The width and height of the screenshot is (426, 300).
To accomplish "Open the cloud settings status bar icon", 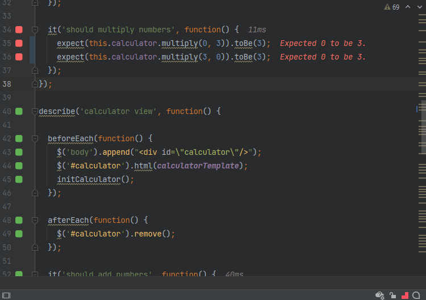I will 380,295.
